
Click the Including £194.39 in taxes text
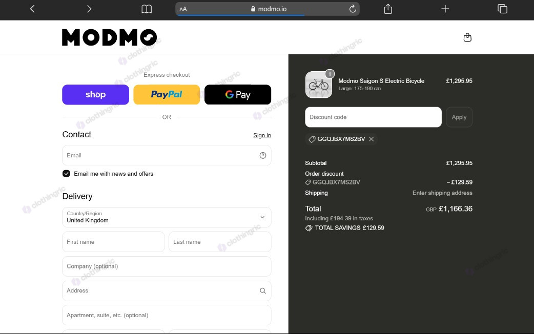339,219
